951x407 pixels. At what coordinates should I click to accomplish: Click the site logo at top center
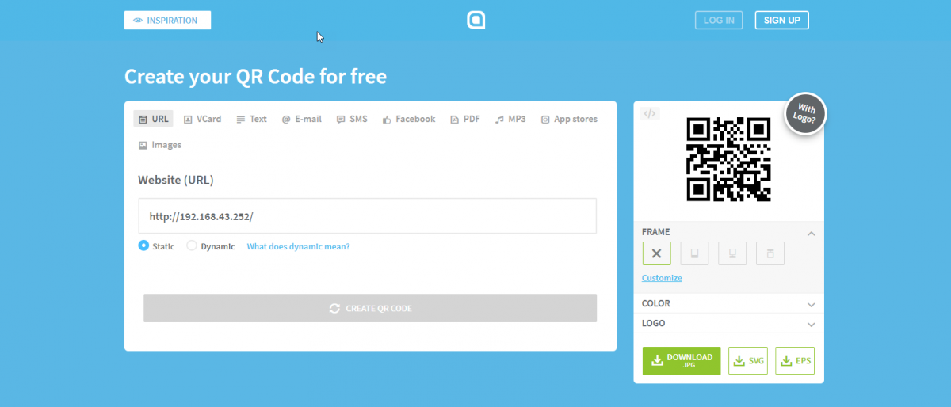pyautogui.click(x=475, y=21)
